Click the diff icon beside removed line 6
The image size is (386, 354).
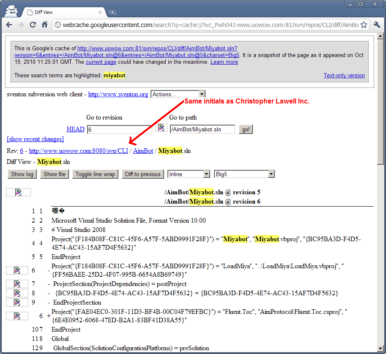[x=17, y=270]
